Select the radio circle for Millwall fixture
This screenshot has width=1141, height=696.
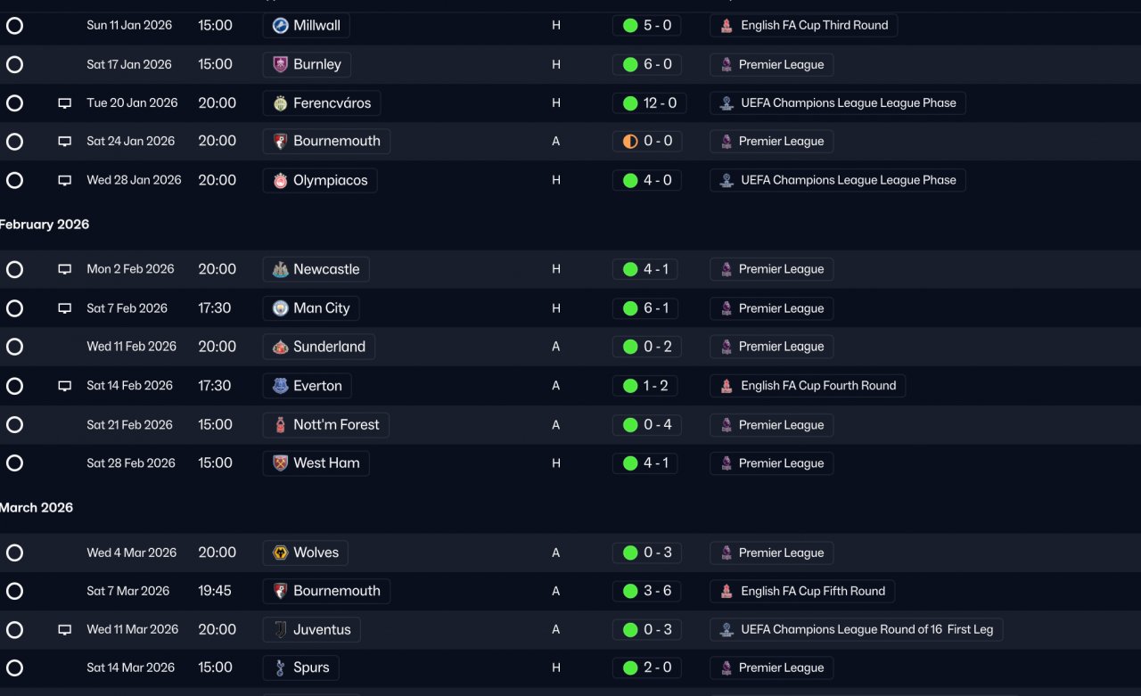click(14, 26)
